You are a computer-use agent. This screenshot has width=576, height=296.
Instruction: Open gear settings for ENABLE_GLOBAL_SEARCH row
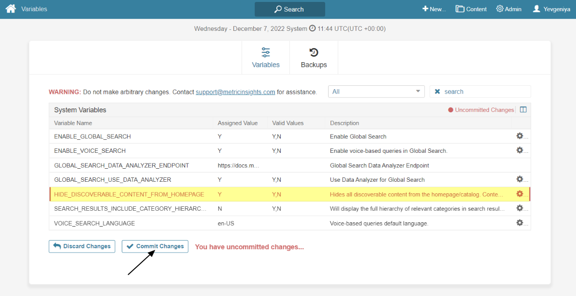tap(520, 136)
